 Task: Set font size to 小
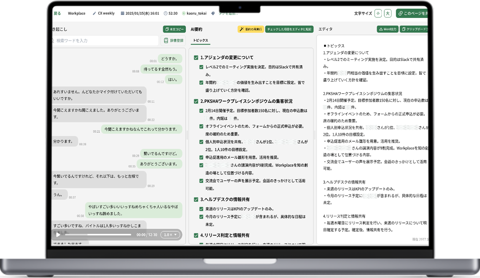pos(378,13)
